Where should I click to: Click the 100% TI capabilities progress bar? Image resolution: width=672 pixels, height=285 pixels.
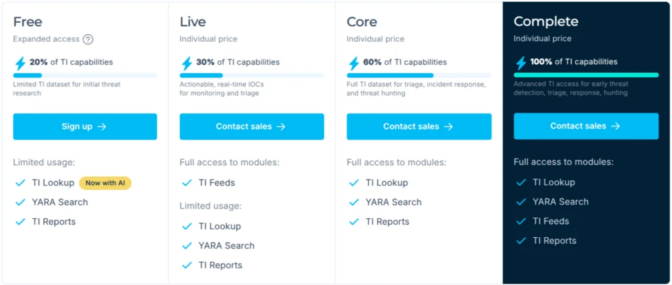[585, 75]
